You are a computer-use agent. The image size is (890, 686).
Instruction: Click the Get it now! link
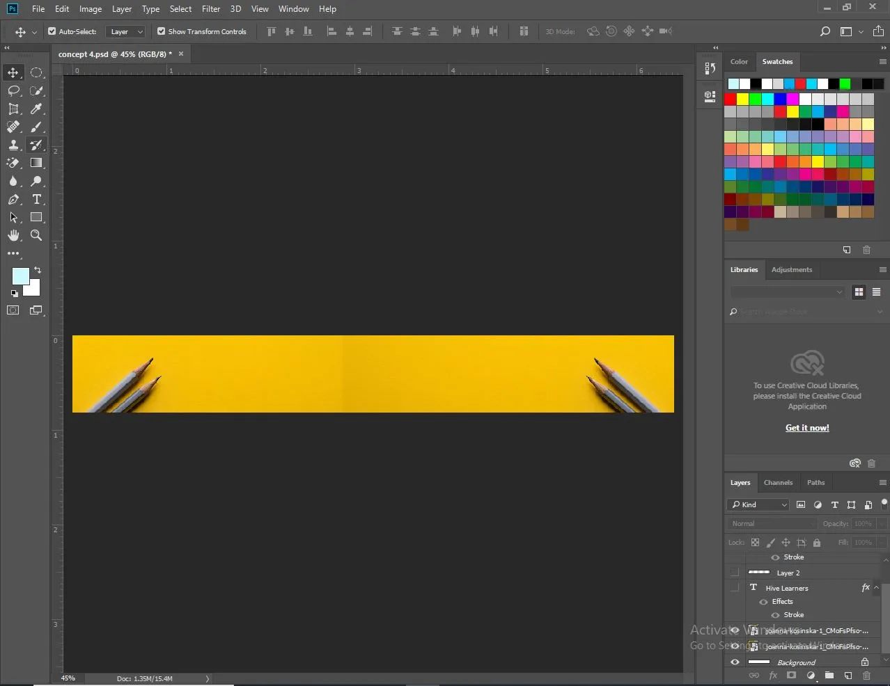[807, 428]
